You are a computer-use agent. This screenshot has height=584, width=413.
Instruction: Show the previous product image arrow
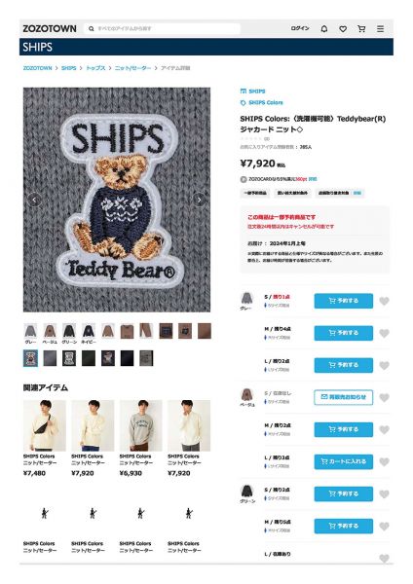[34, 200]
